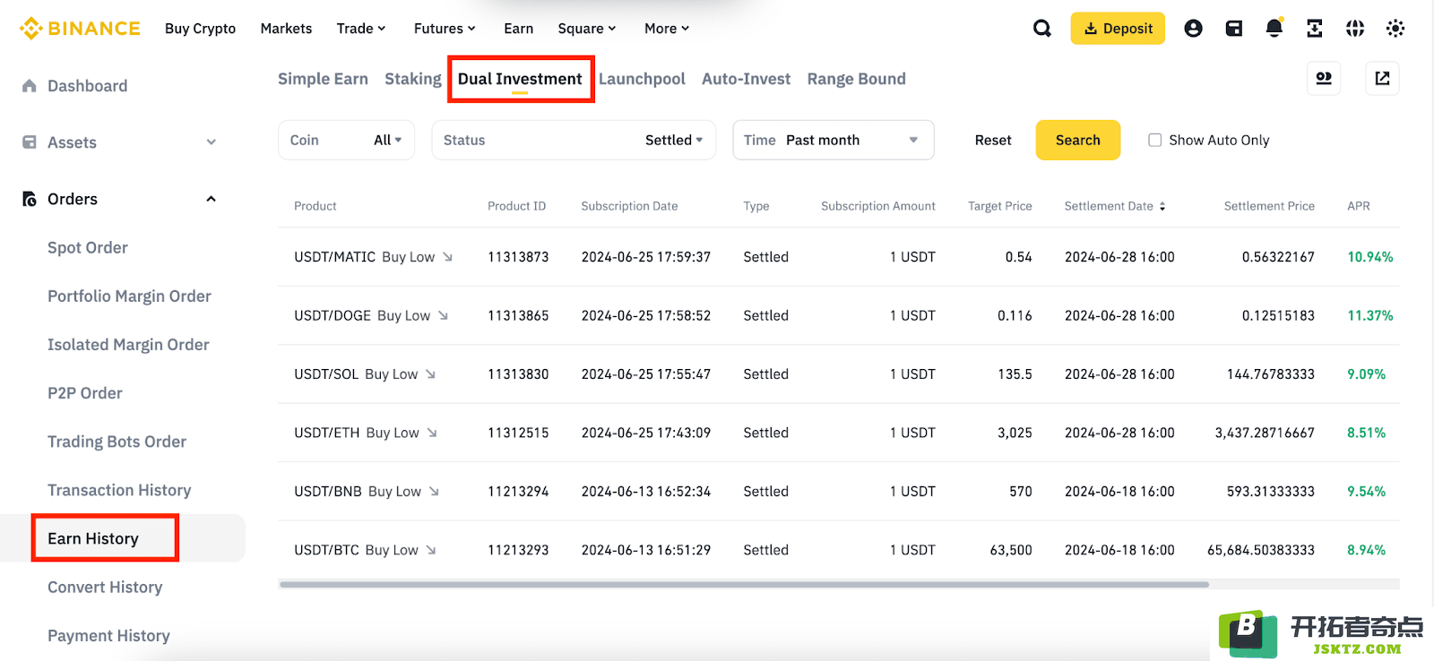Open P2P Order in sidebar
Screen dimensions: 1434x661
click(x=85, y=393)
